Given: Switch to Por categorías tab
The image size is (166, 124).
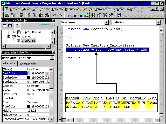Looking at the screenshot, I should 27,64.
